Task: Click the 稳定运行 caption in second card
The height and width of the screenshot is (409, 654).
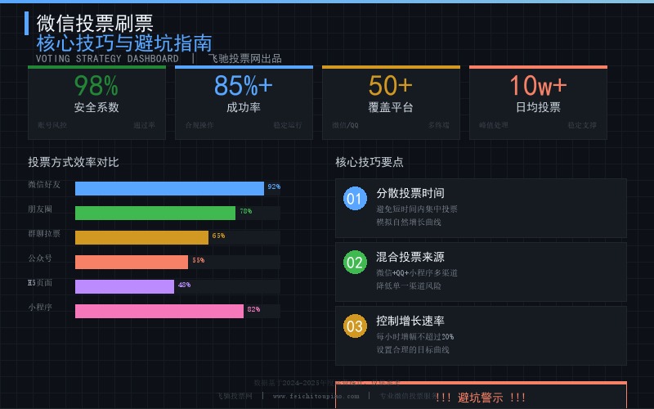Action: (x=288, y=125)
